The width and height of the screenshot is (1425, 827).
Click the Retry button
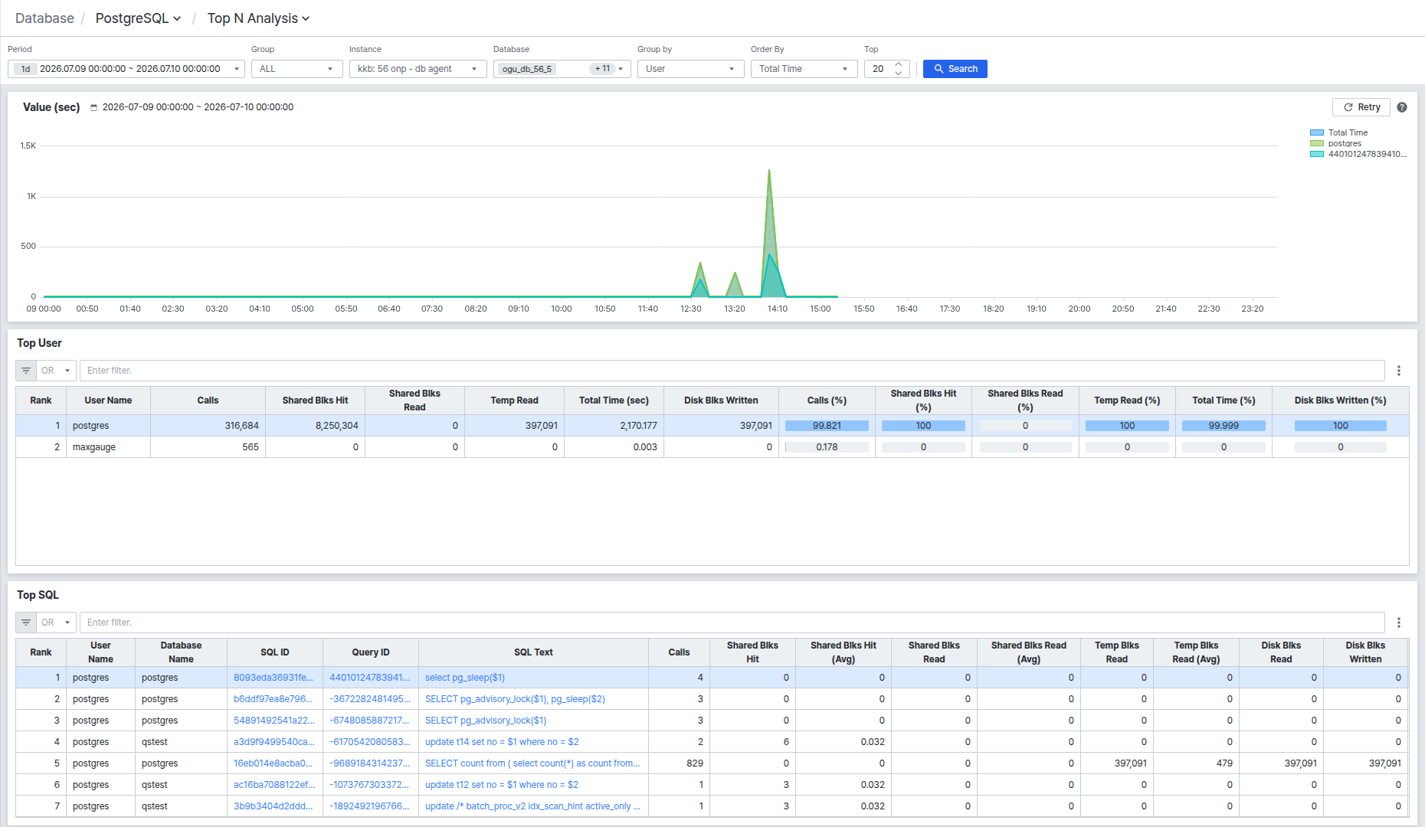pyautogui.click(x=1361, y=107)
